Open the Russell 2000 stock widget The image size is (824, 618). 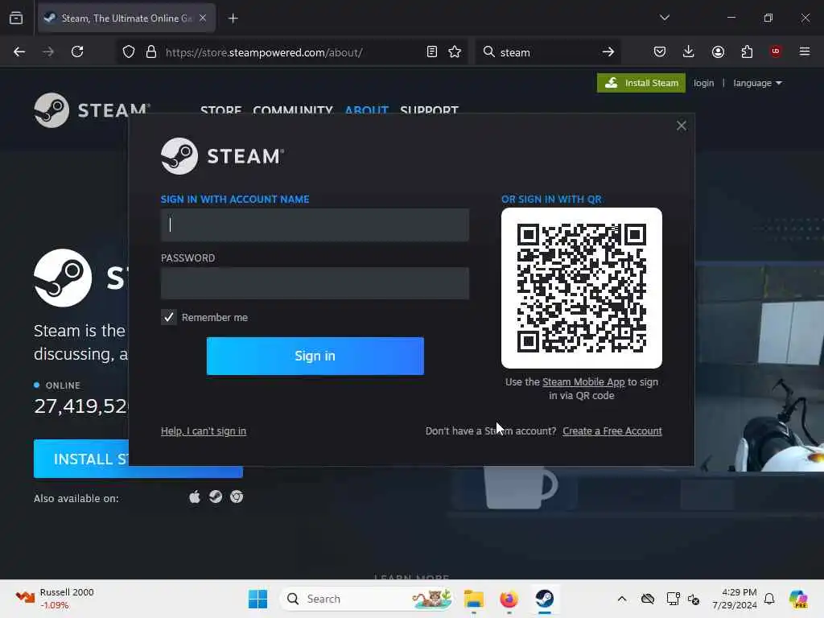[55, 599]
